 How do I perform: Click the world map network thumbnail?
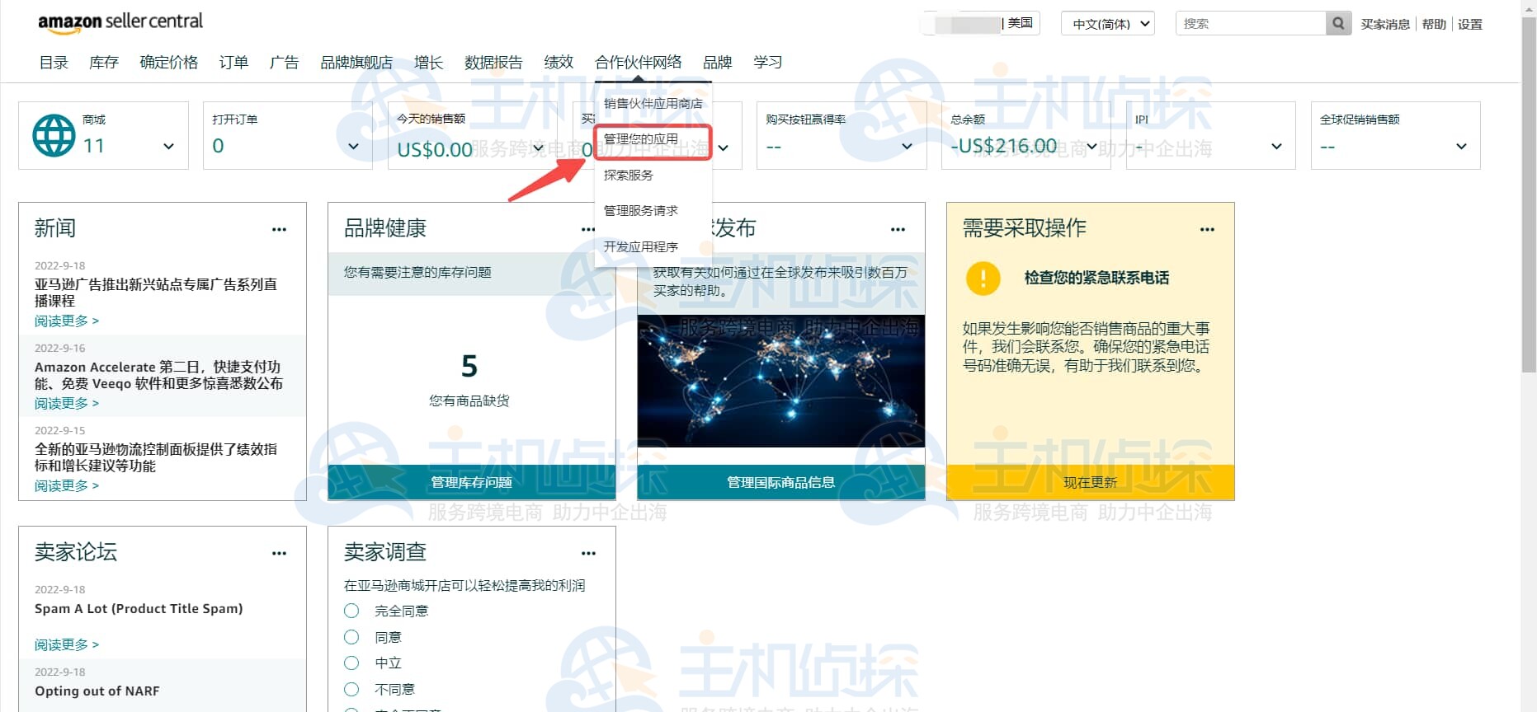point(780,381)
